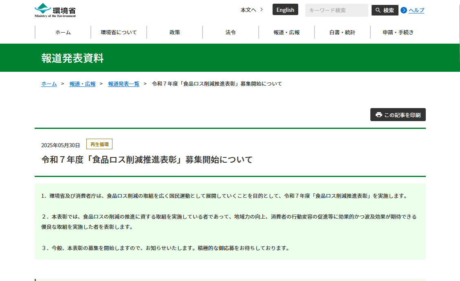The image size is (460, 281).
Task: Open the 白書・統計 menu item
Action: tap(342, 32)
